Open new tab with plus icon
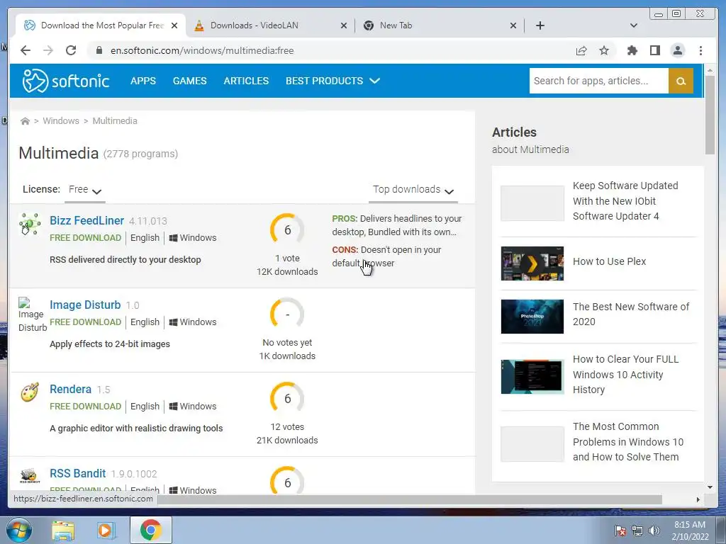Viewport: 726px width, 544px height. pos(540,25)
